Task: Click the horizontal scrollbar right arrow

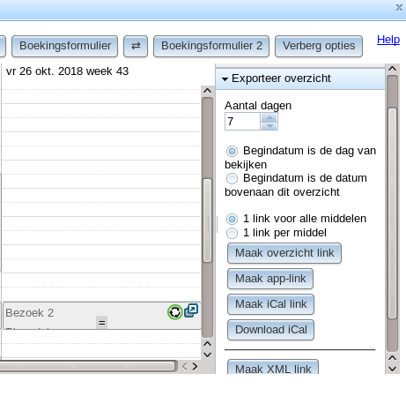Action: pyautogui.click(x=195, y=366)
